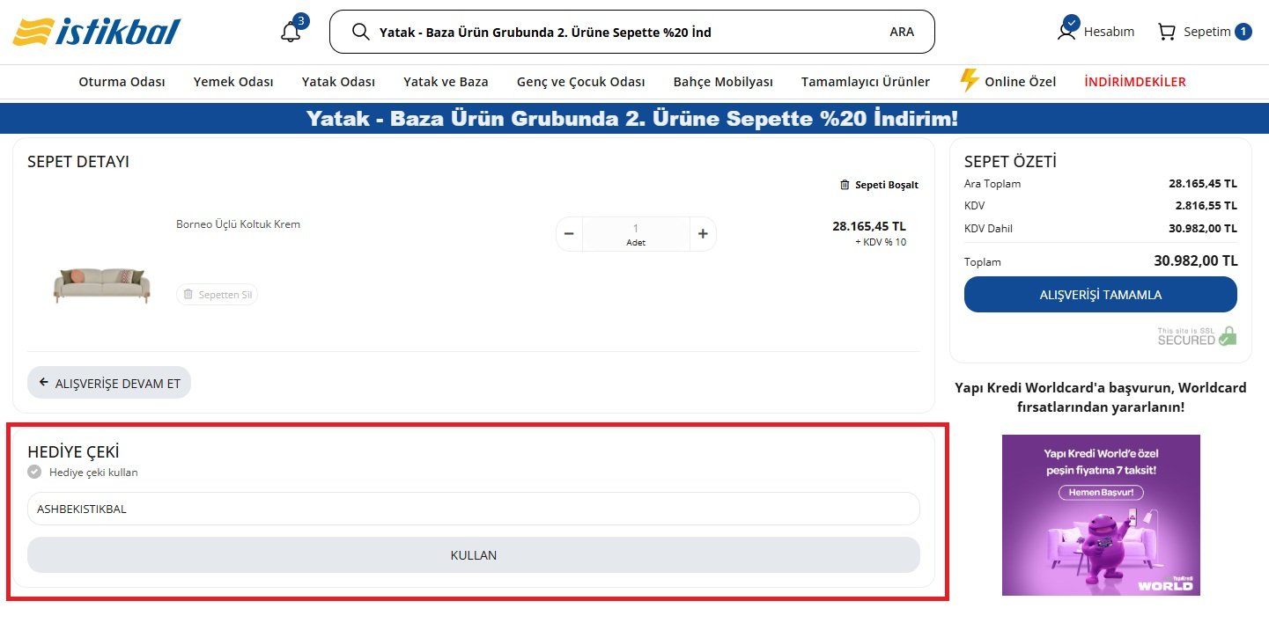The width and height of the screenshot is (1269, 623).
Task: Click the blue Yatak - Baza discount banner
Action: tap(634, 119)
